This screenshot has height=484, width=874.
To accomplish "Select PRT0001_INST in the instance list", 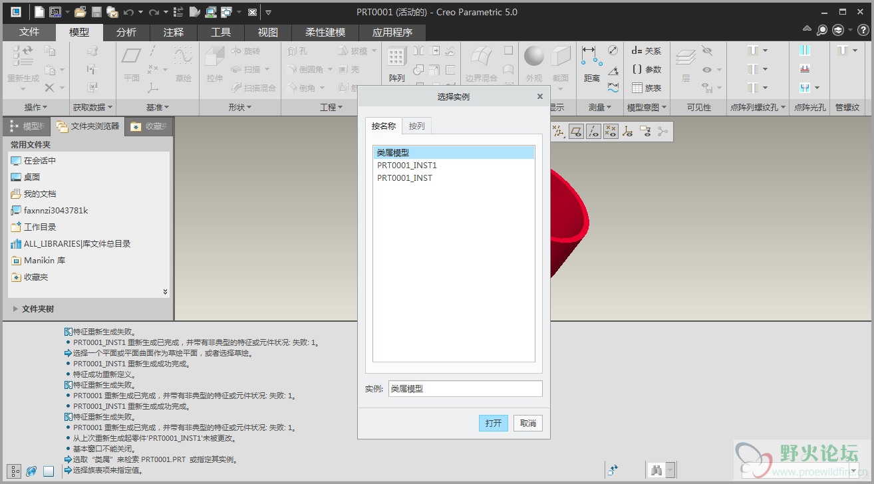I will pyautogui.click(x=454, y=178).
